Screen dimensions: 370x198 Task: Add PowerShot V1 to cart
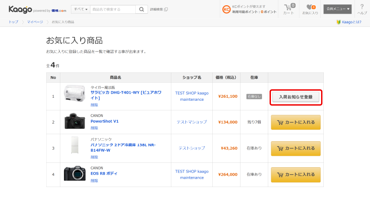pos(296,122)
